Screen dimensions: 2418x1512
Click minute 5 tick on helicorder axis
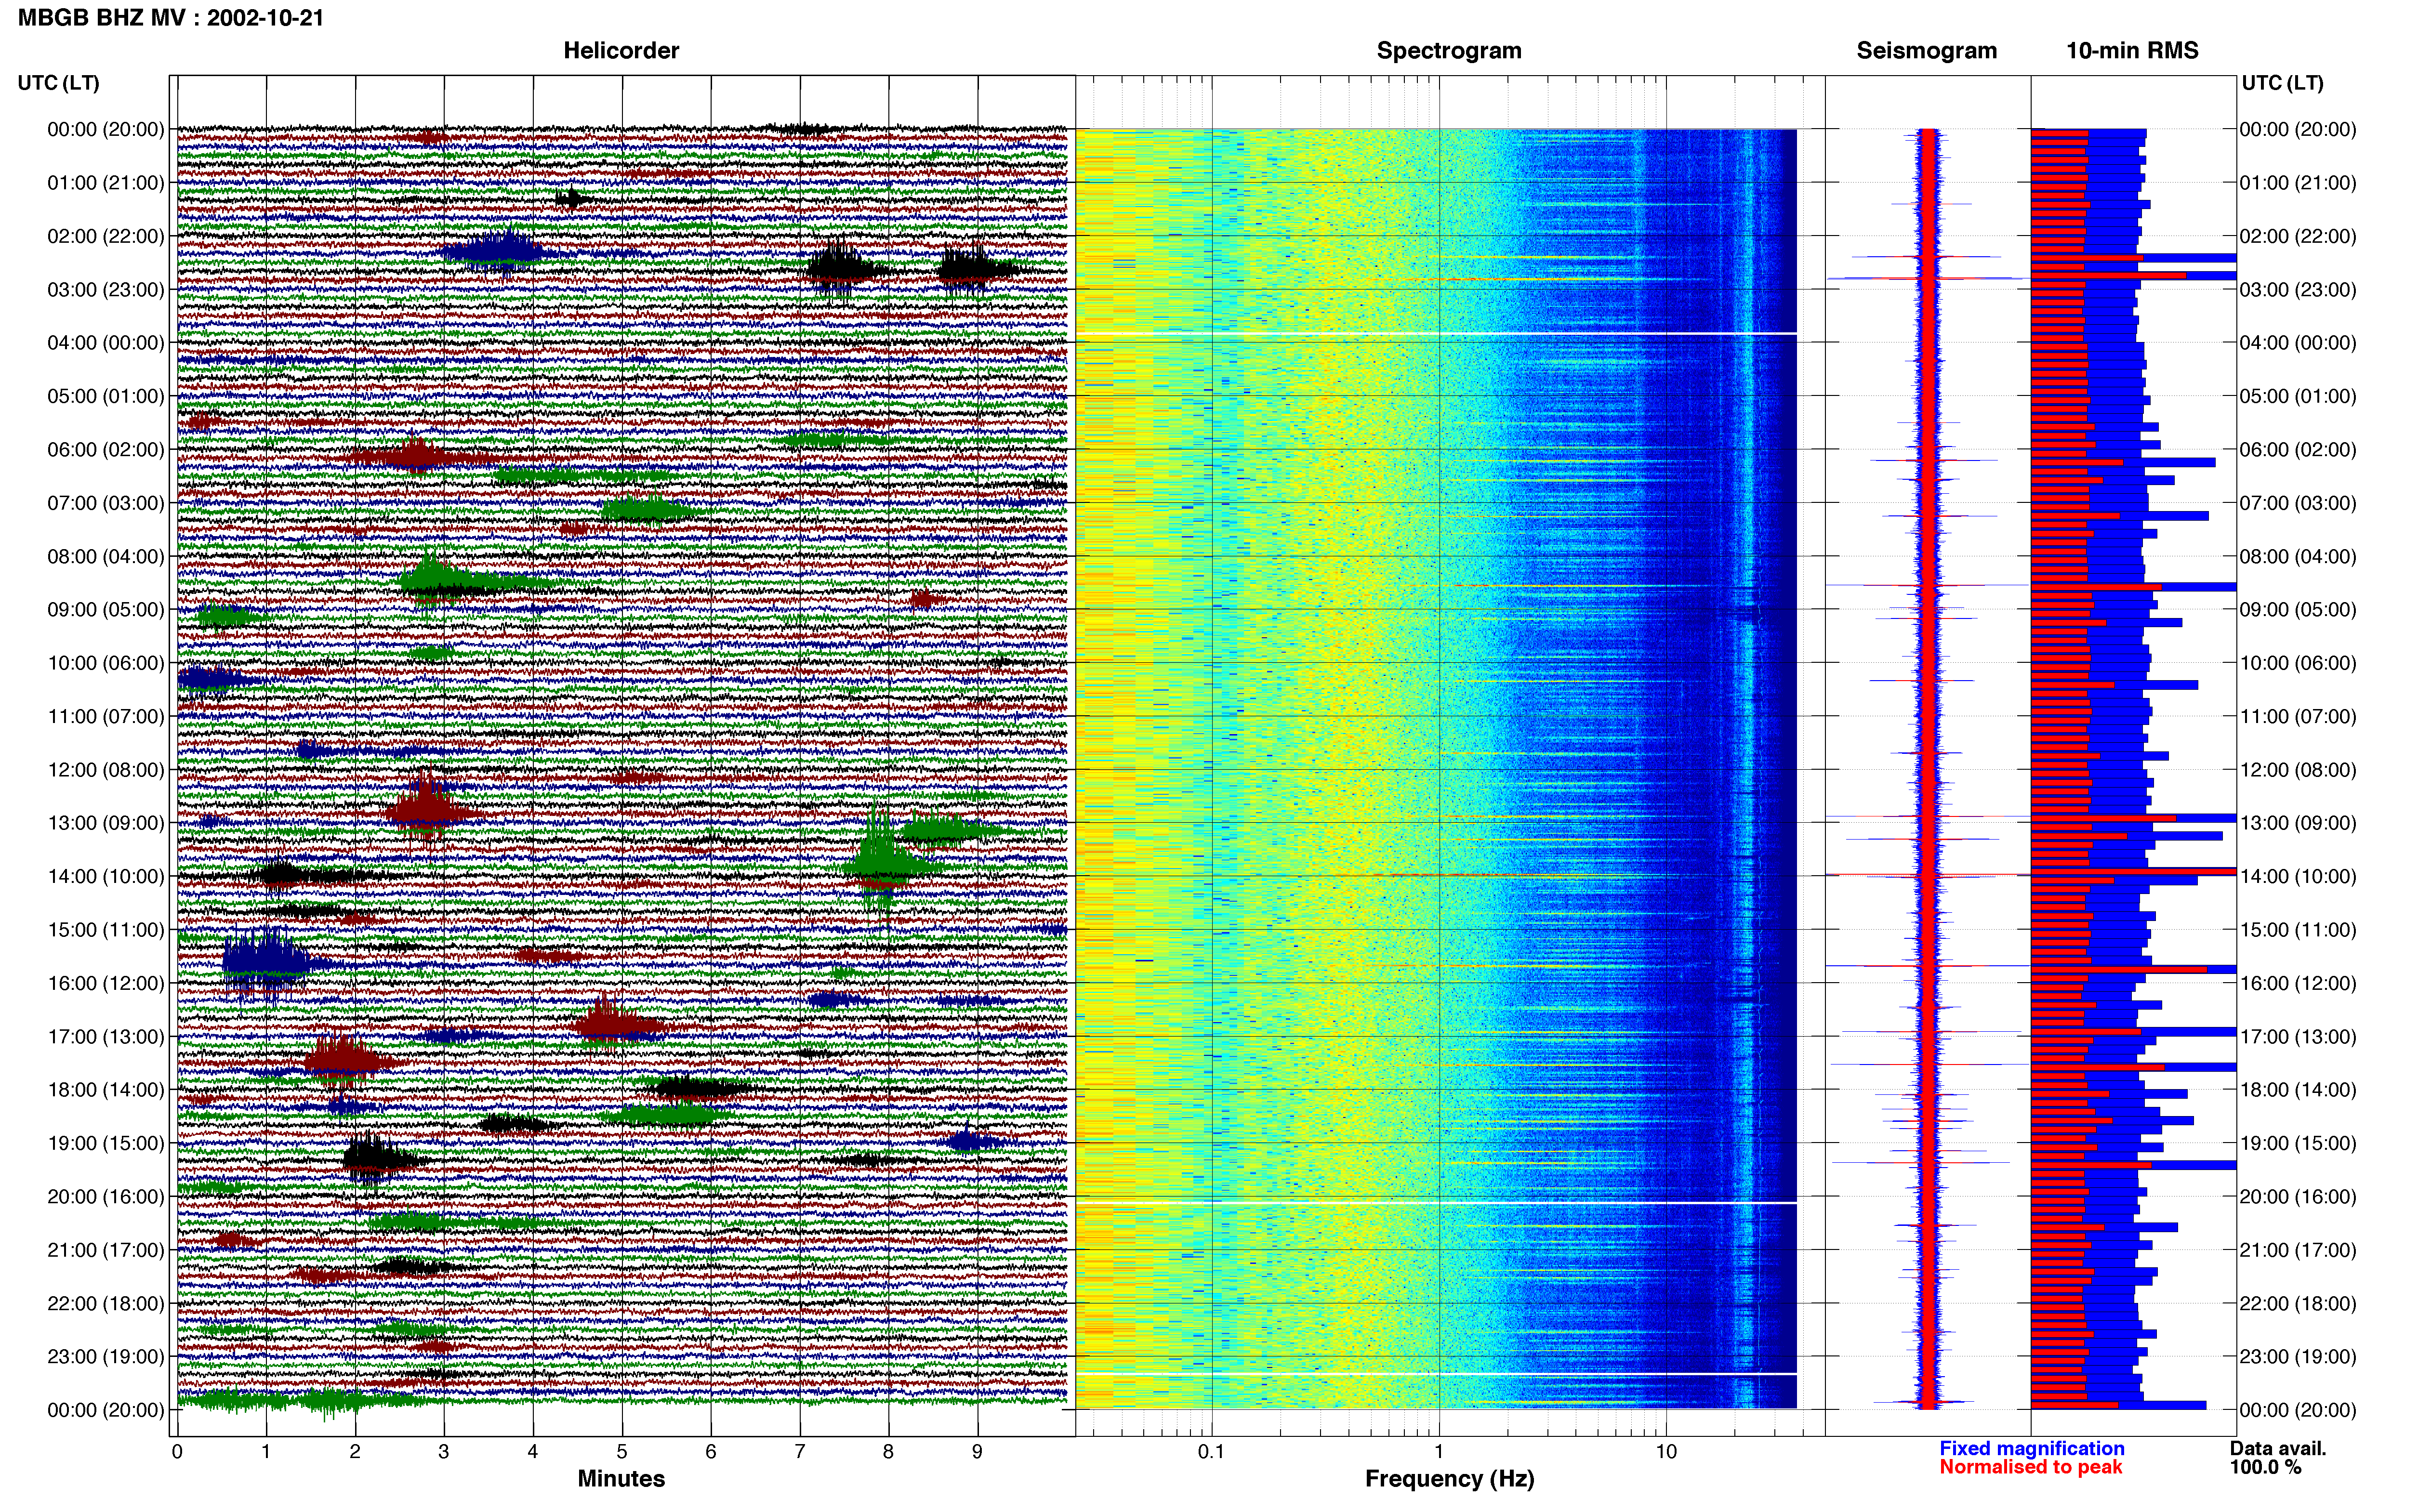[622, 1452]
